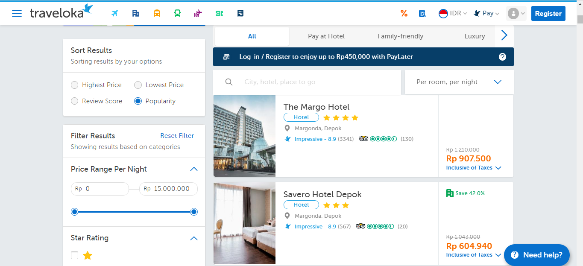Collapse Price Range Per Night section
This screenshot has height=266, width=583.
[x=193, y=169]
